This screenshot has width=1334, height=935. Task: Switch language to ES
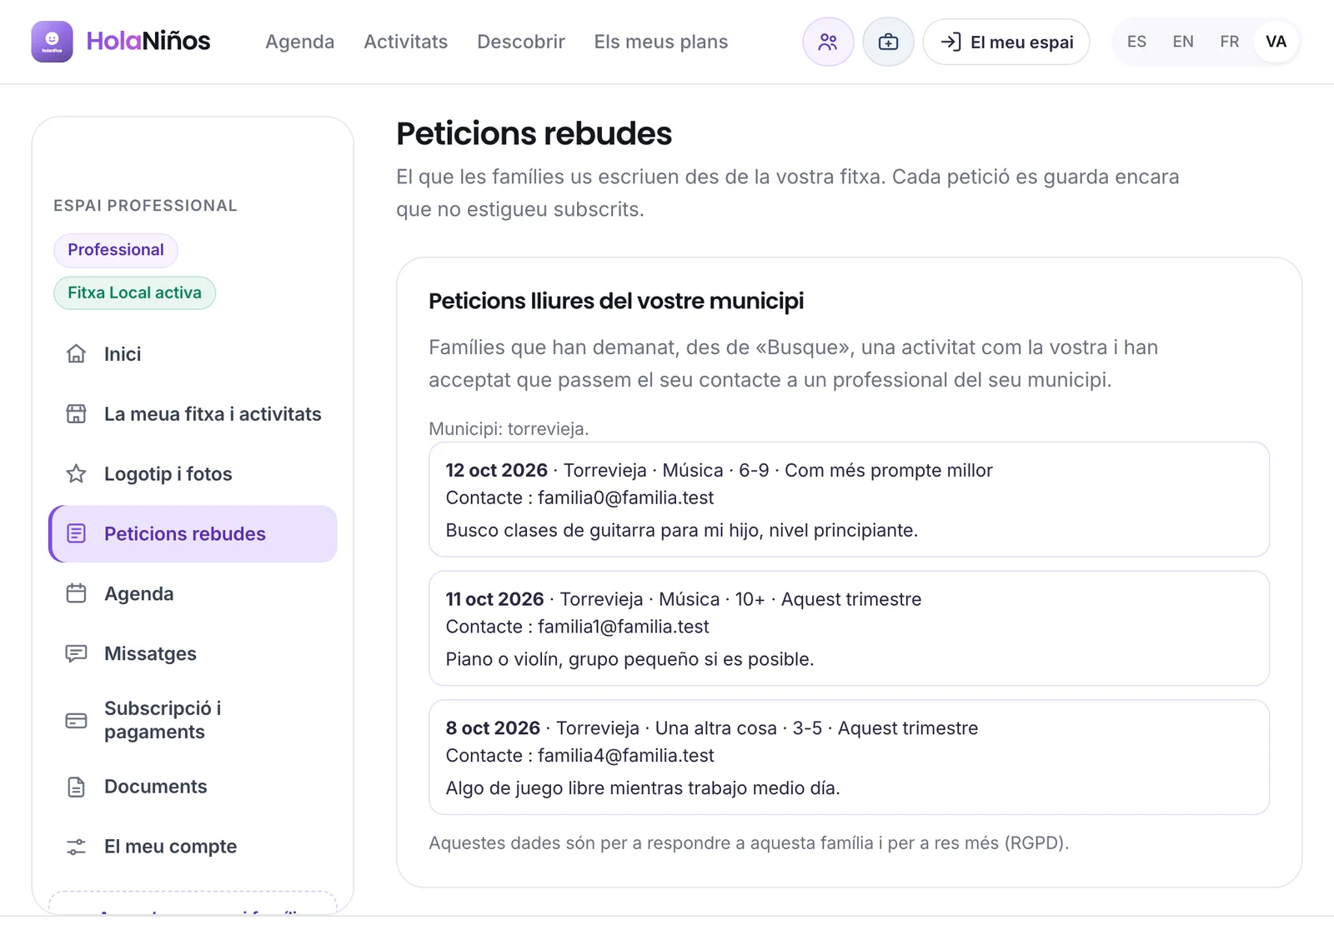tap(1136, 42)
